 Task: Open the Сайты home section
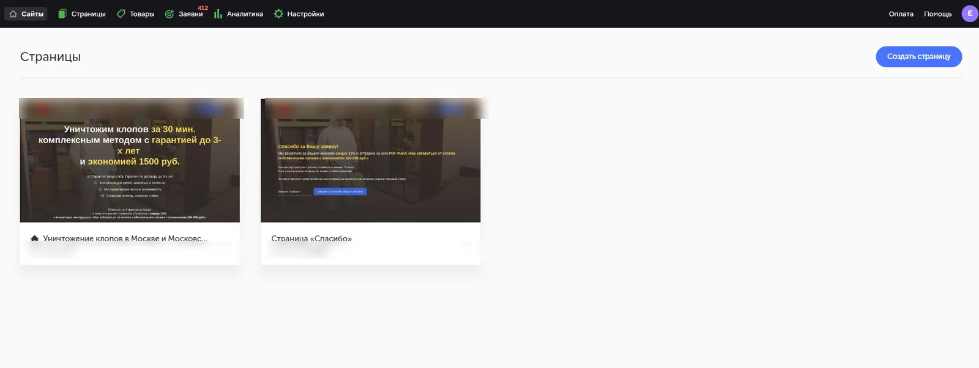point(26,14)
